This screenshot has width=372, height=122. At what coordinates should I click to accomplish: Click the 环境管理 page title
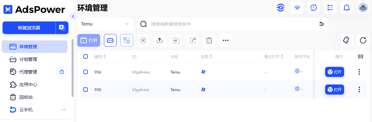(93, 8)
